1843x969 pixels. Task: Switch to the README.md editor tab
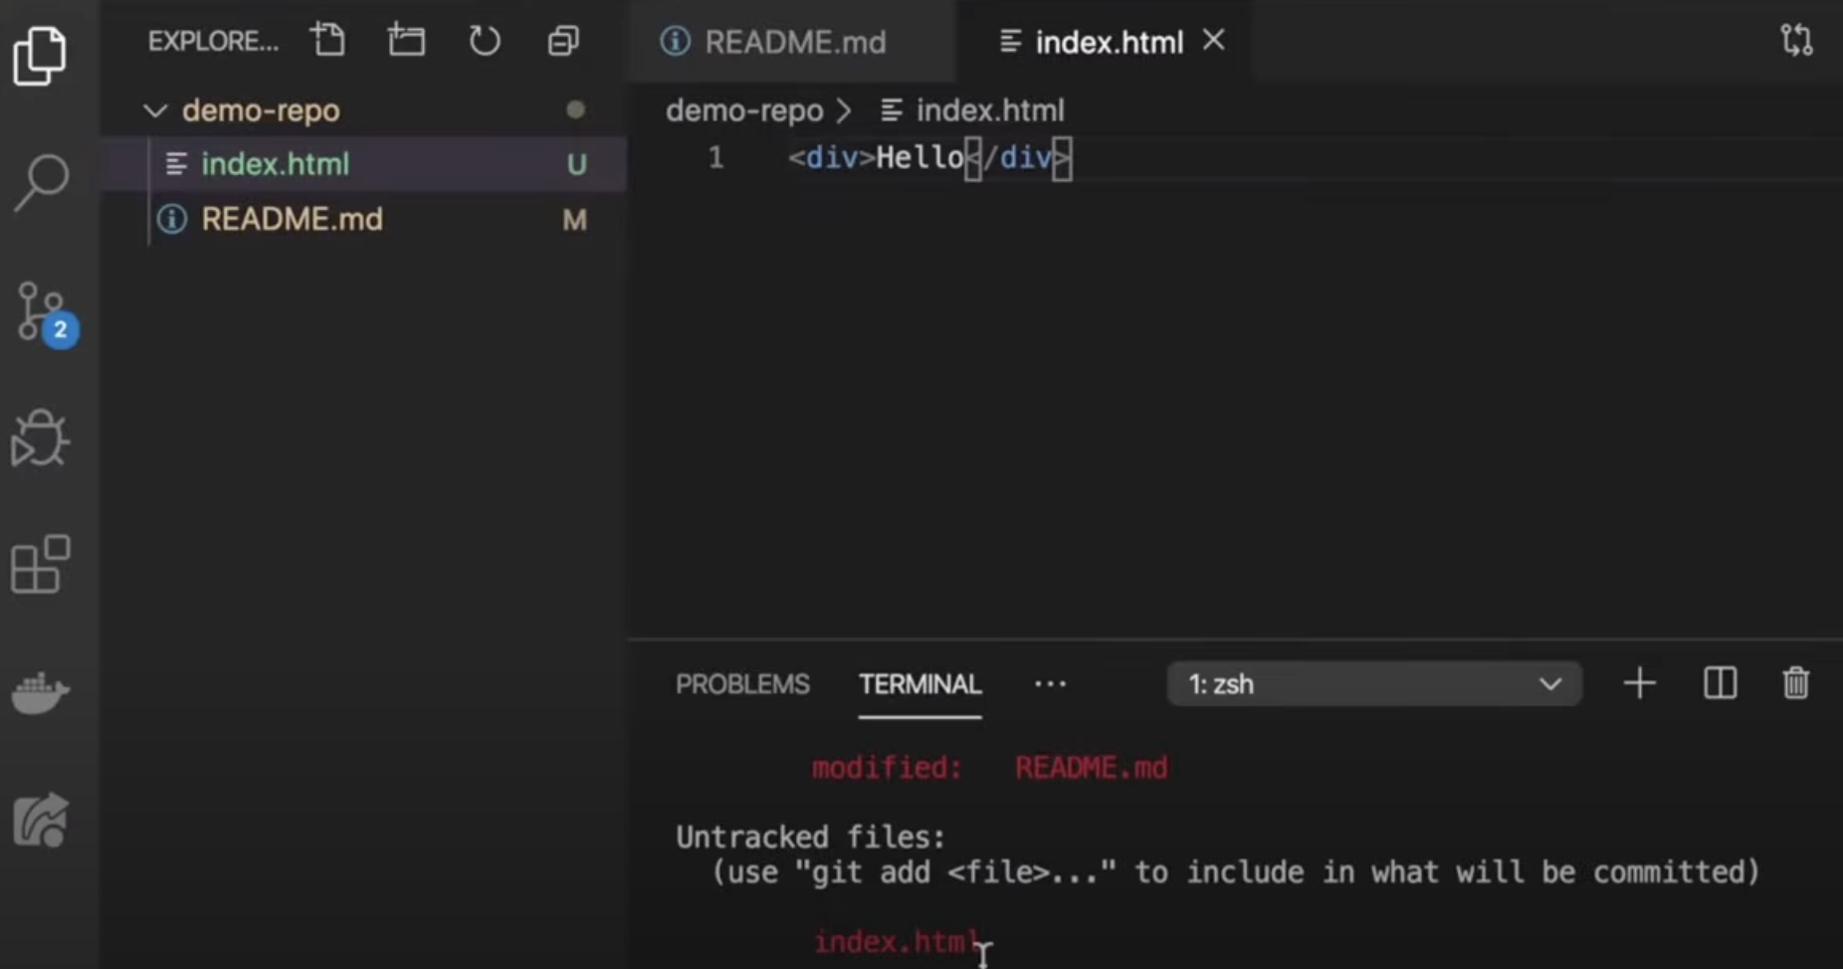(794, 42)
